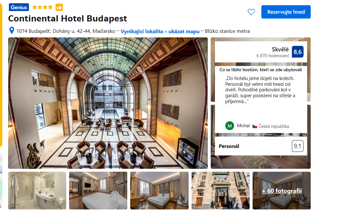This screenshot has width=337, height=213.
Task: Click the 8,6 review score badge
Action: pyautogui.click(x=297, y=52)
